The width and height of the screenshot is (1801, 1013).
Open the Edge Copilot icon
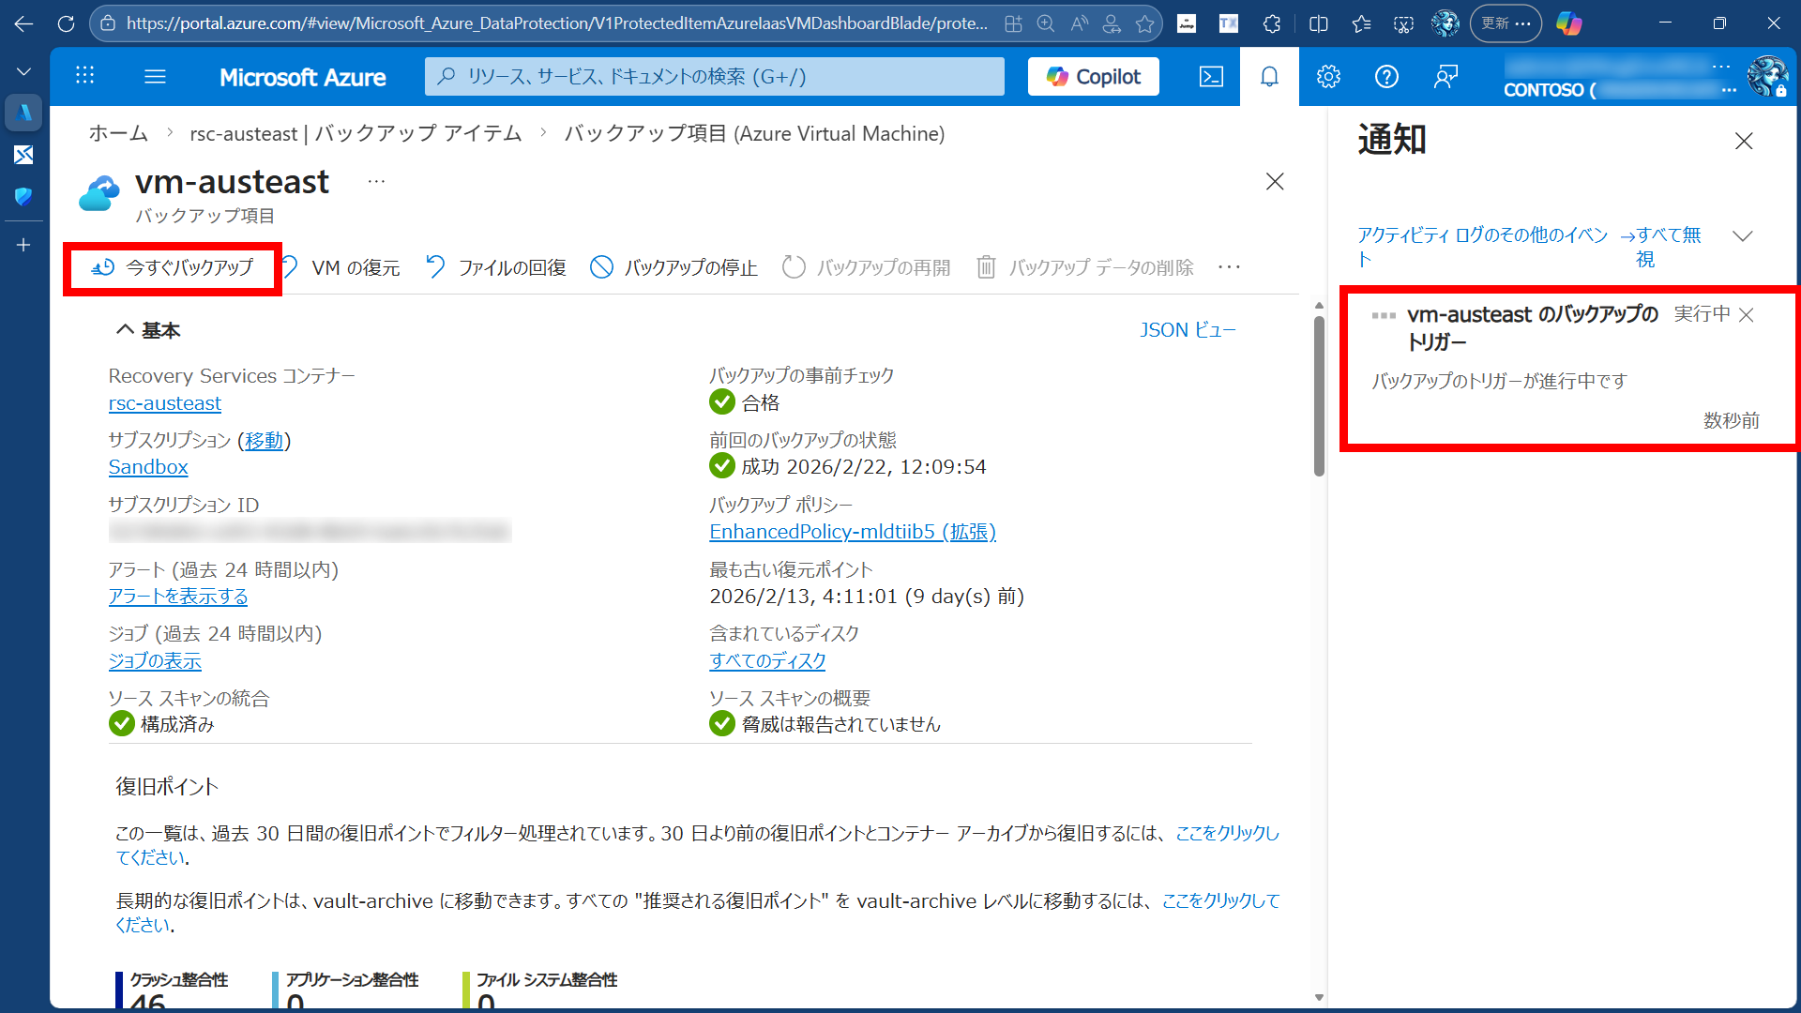[1569, 23]
